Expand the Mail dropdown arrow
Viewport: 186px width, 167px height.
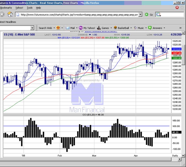[x=77, y=28]
